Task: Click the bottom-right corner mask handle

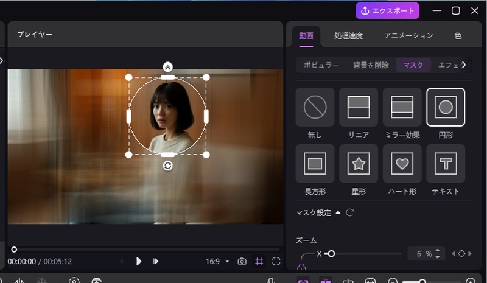Action: (x=206, y=155)
